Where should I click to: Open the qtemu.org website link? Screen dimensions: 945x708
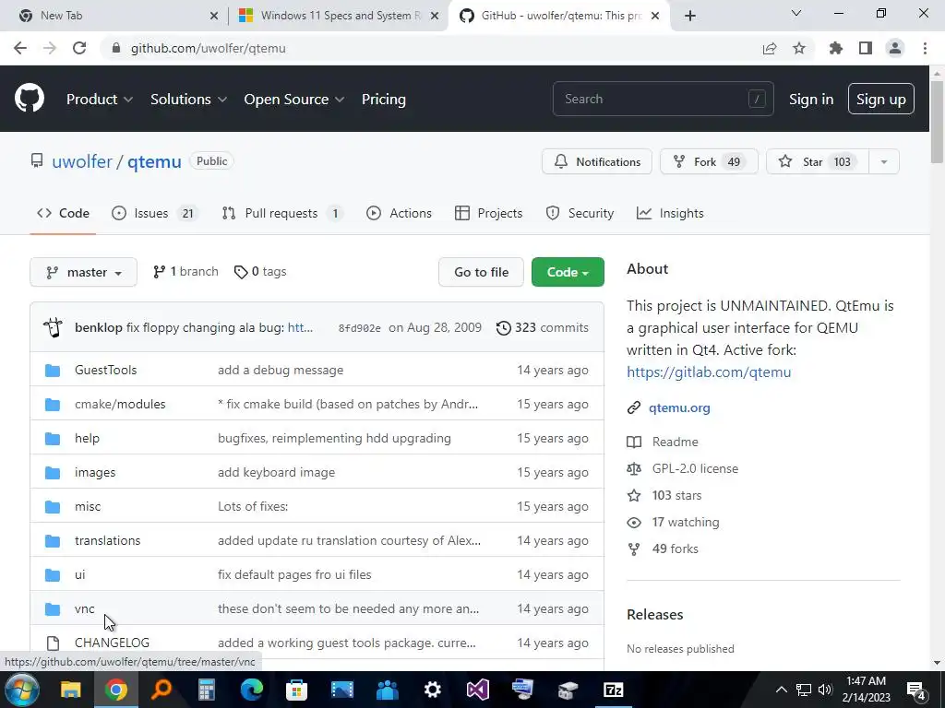point(679,407)
